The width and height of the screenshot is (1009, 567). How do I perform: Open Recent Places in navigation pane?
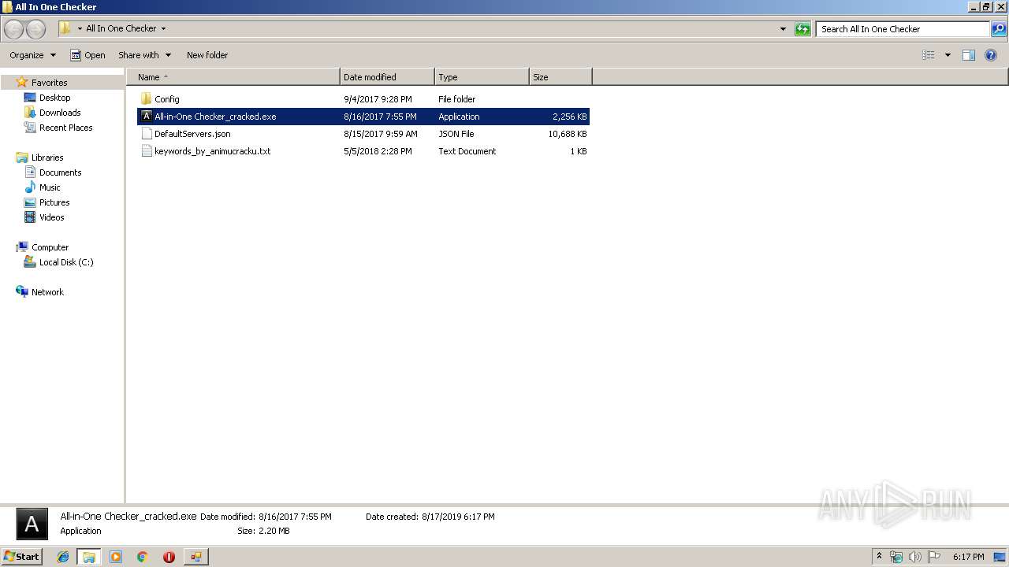(x=65, y=128)
